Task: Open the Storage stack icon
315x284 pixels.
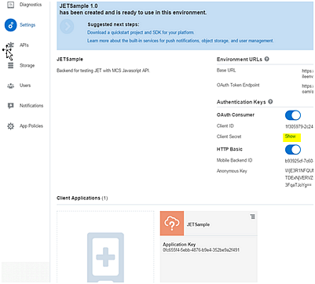Action: point(10,65)
